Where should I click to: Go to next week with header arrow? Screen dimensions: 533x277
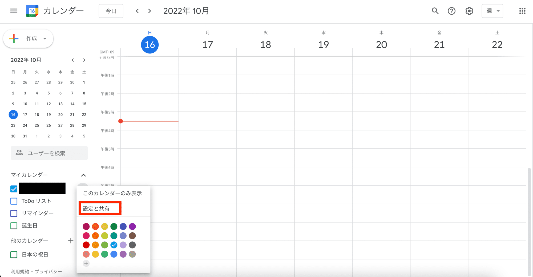pos(150,11)
